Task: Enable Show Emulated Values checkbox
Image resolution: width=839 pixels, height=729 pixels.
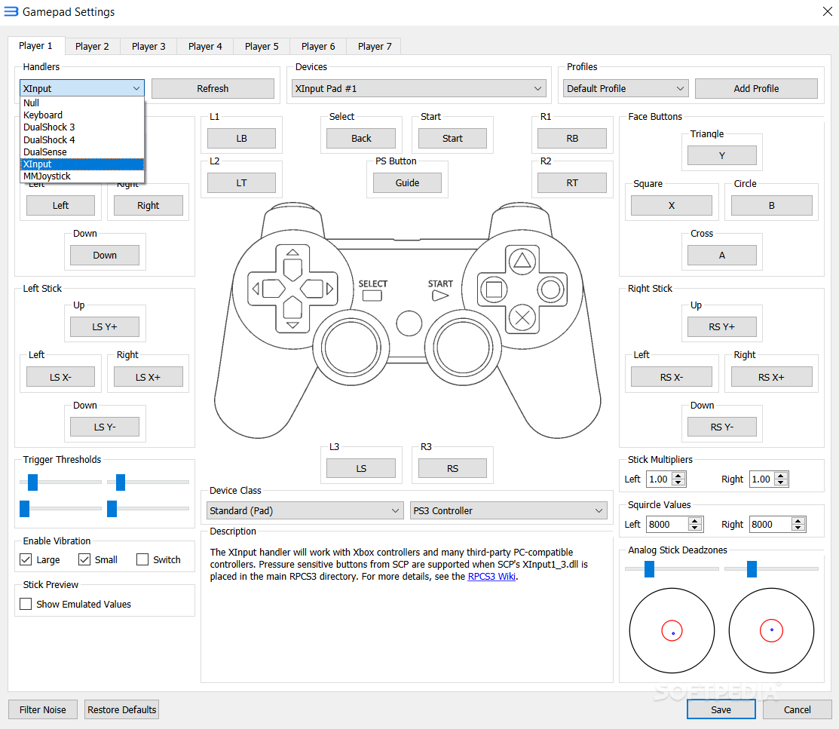Action: [x=26, y=604]
